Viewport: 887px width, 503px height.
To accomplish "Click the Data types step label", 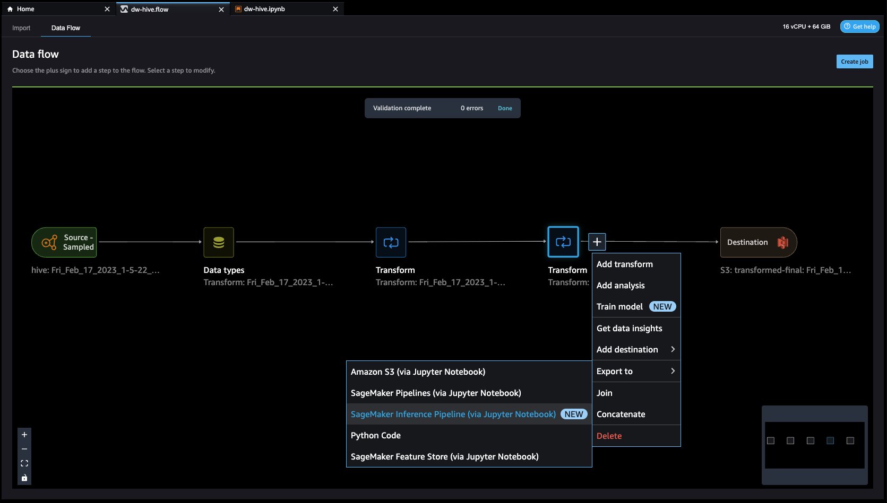I will [x=224, y=270].
